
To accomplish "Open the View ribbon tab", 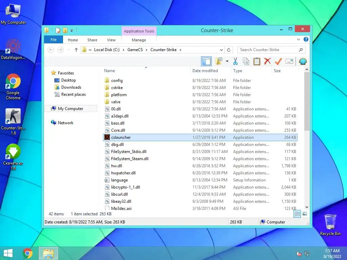I will point(111,40).
